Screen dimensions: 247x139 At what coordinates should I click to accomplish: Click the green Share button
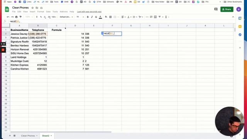click(x=227, y=9)
